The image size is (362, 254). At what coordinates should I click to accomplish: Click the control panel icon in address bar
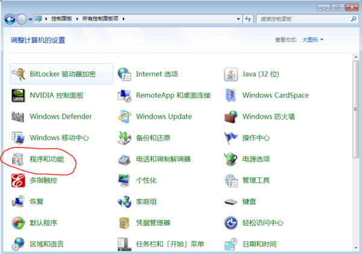[x=39, y=19]
